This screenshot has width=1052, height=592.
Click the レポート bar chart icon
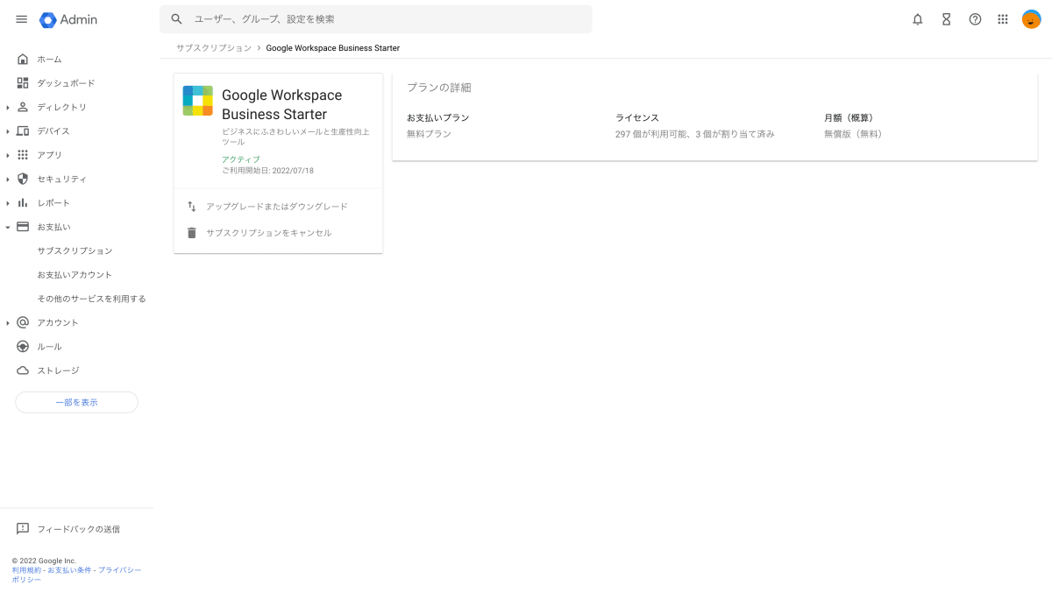(x=23, y=203)
